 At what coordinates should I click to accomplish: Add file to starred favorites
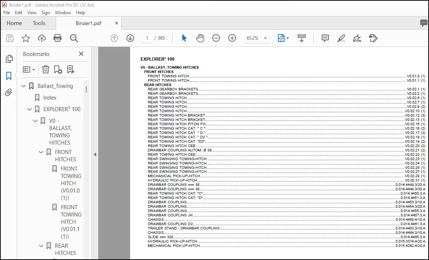(26, 38)
